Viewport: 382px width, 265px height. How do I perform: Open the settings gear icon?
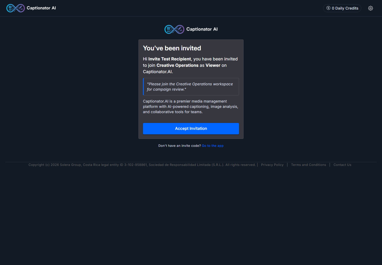(x=371, y=8)
